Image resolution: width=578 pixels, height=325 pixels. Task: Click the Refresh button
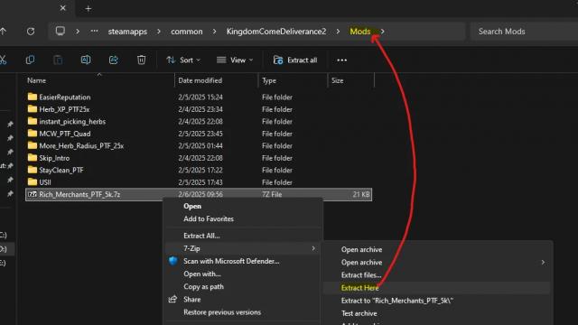31,32
